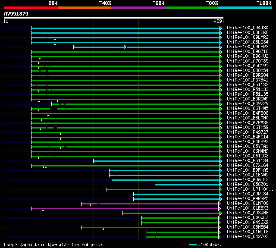Viewport: 276px width, 248px height.
Task: Click the yellow query-gap symbol in the legend
Action: (x=35, y=245)
